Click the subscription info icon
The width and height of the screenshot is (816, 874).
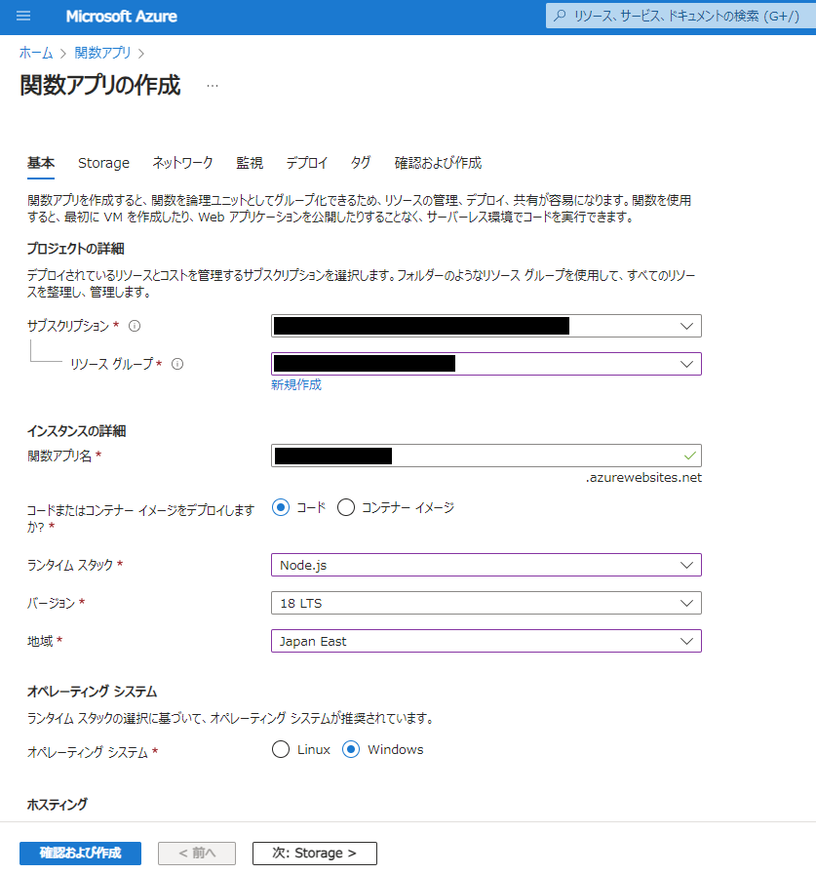click(135, 326)
